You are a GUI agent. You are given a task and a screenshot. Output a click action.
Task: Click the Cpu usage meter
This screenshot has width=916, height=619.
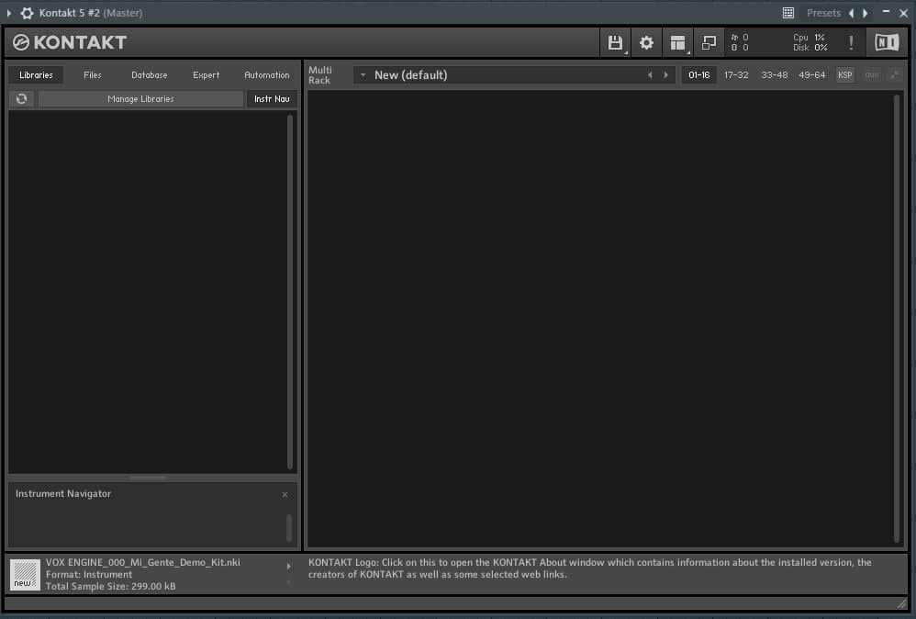(x=810, y=37)
